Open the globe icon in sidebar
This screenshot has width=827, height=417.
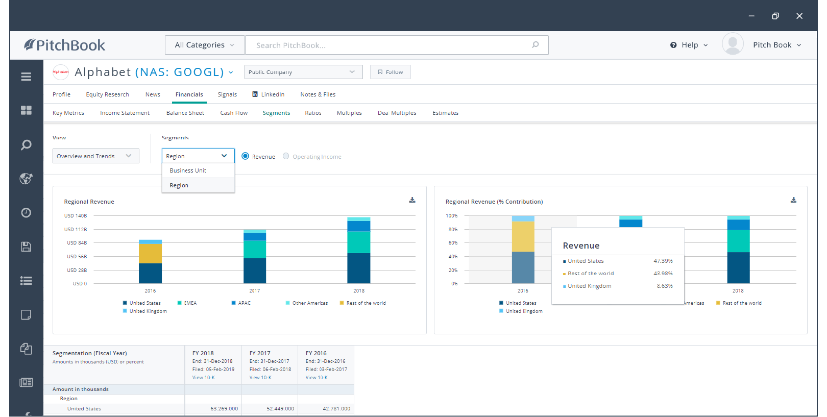click(26, 179)
